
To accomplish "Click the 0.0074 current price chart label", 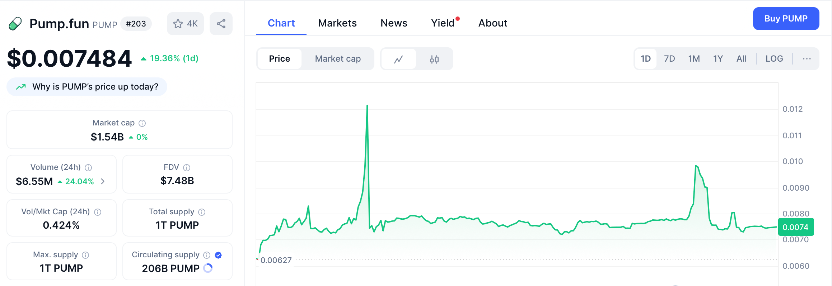I will [x=795, y=227].
